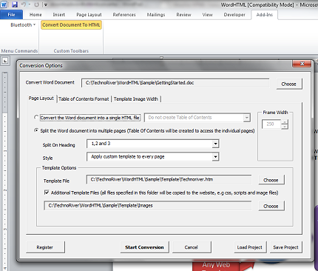Click the Redo icon in quick access toolbar
The height and width of the screenshot is (271, 318).
(x=36, y=4)
